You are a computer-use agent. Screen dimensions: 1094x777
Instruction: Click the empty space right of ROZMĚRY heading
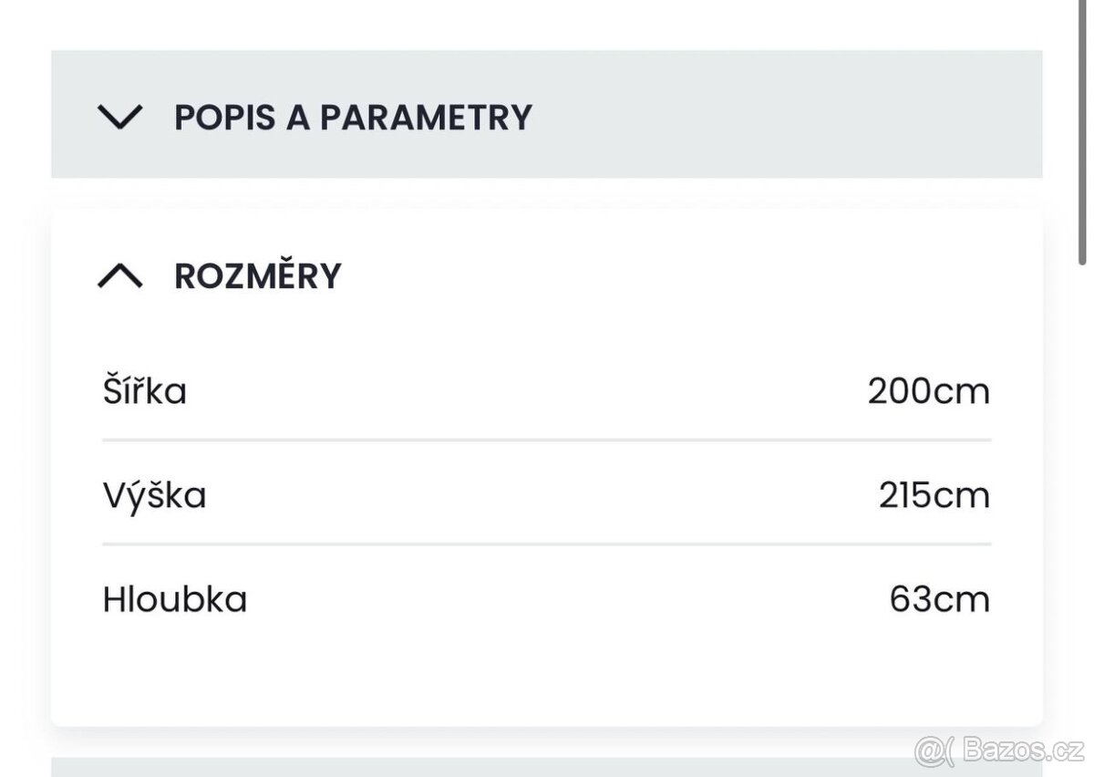pos(684,275)
